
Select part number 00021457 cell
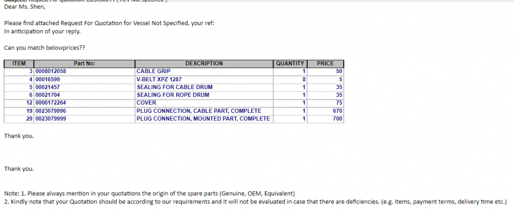[84, 87]
